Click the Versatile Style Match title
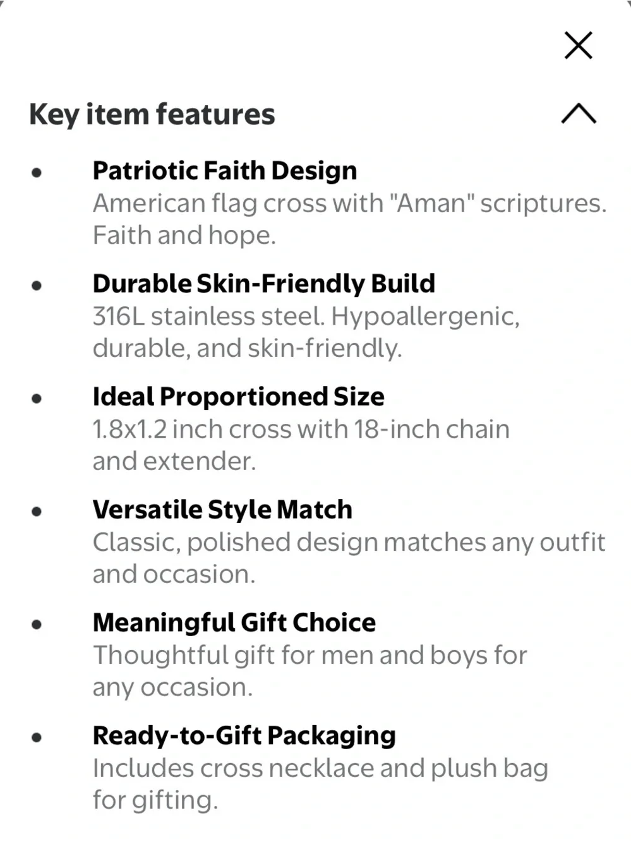631x842 pixels. [x=222, y=510]
